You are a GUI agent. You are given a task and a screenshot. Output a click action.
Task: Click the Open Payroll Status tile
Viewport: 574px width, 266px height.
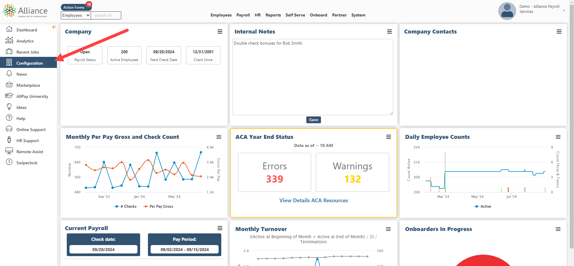point(85,55)
